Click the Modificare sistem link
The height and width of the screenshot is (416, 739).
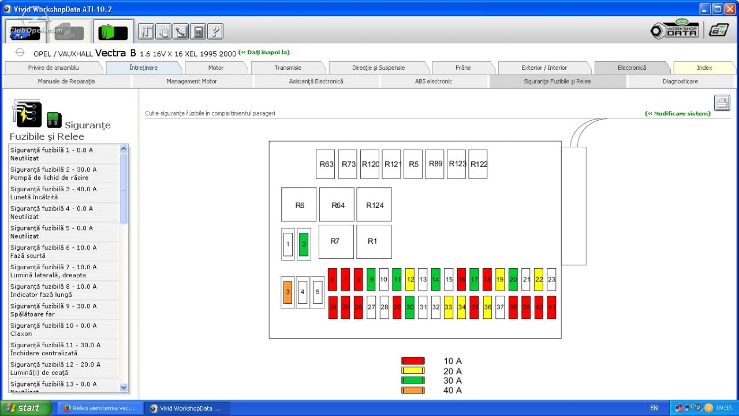point(678,113)
